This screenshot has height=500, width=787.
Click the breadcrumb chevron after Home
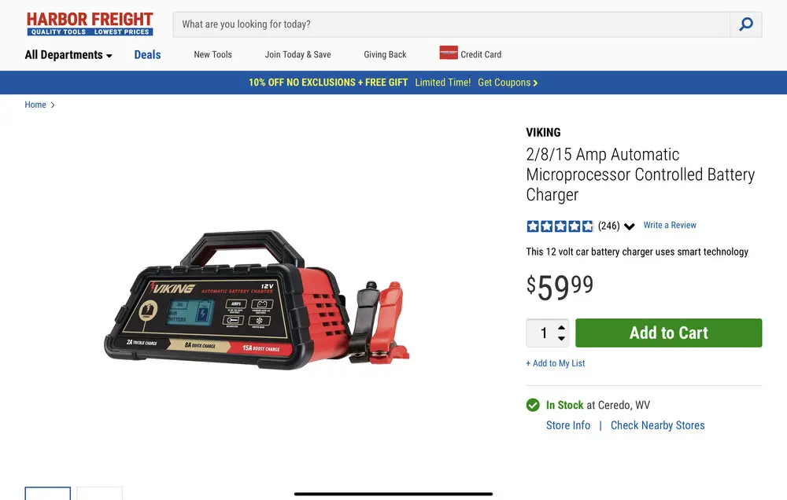click(x=53, y=105)
